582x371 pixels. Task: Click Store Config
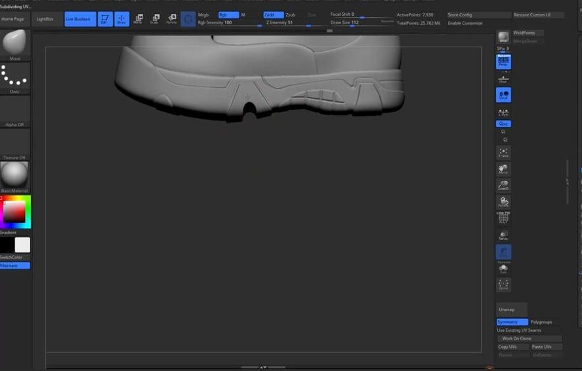point(479,15)
